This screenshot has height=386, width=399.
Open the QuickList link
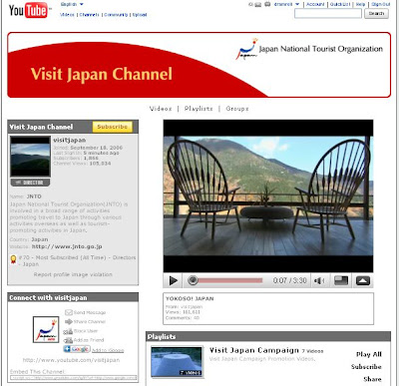pos(340,4)
